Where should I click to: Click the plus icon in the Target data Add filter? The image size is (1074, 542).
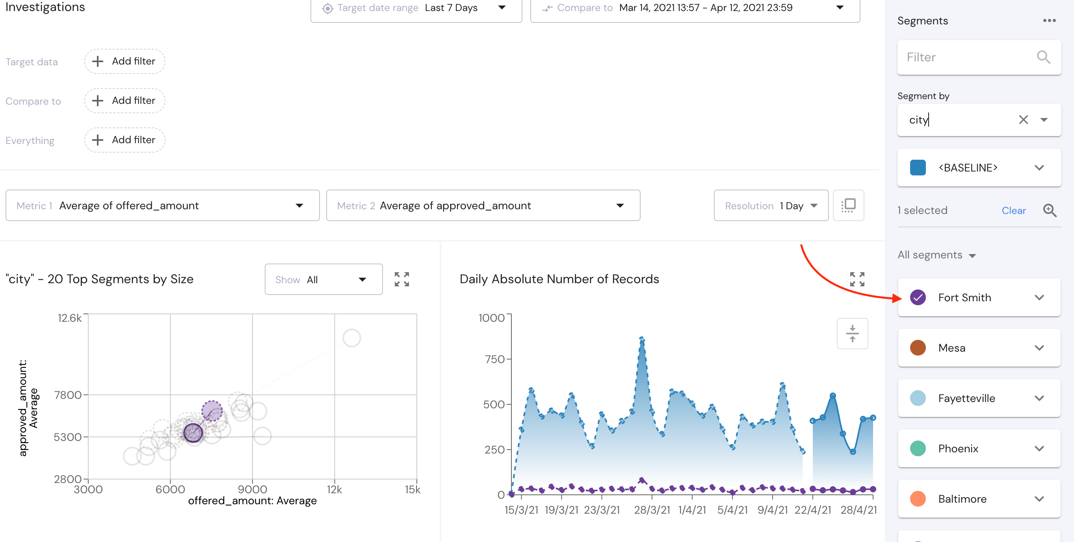[x=98, y=62]
